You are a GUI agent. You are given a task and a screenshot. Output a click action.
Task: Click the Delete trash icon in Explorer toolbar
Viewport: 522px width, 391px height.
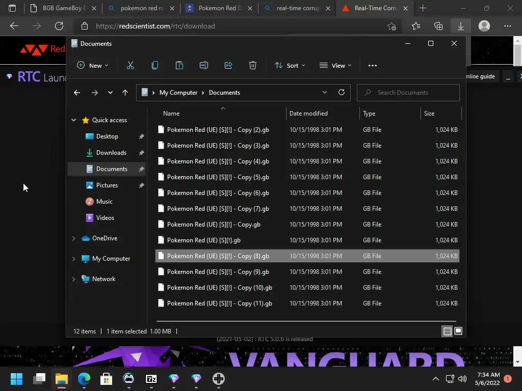click(x=253, y=66)
